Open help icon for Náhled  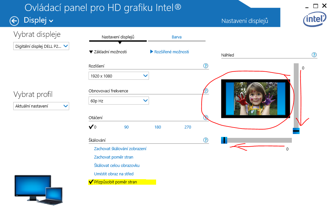tap(314, 55)
